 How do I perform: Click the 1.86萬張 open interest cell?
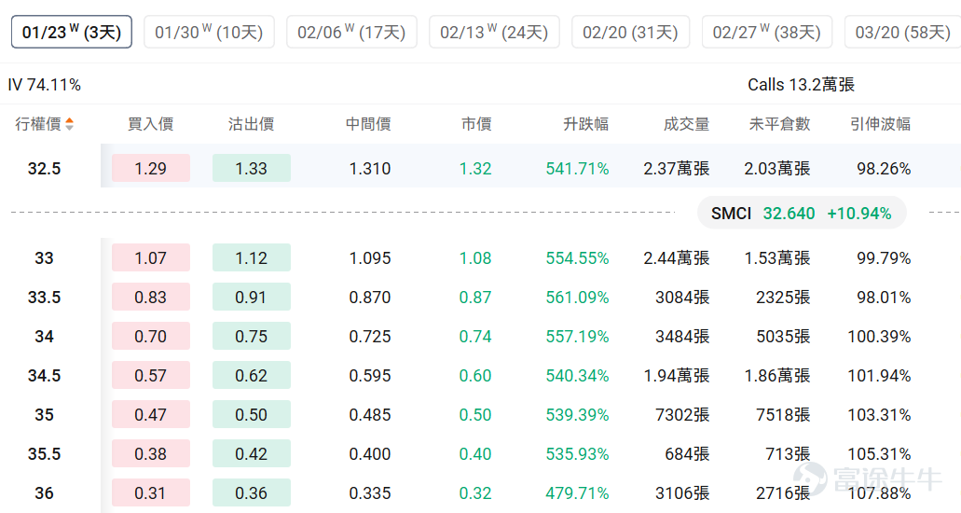(x=777, y=376)
